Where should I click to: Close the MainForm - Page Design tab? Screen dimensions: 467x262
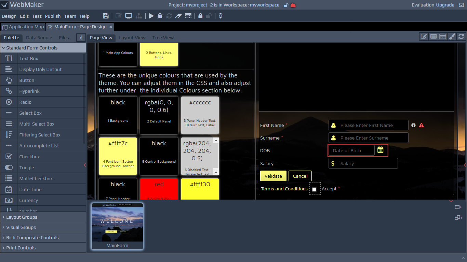pos(110,27)
